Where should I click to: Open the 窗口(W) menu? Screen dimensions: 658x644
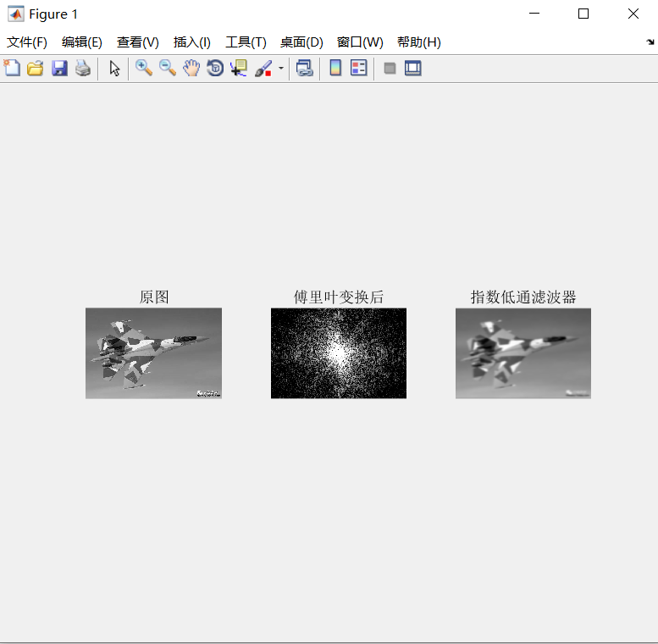click(360, 42)
